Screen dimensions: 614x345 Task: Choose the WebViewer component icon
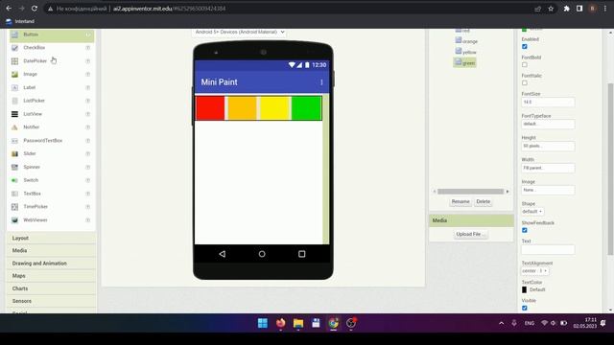pos(15,220)
